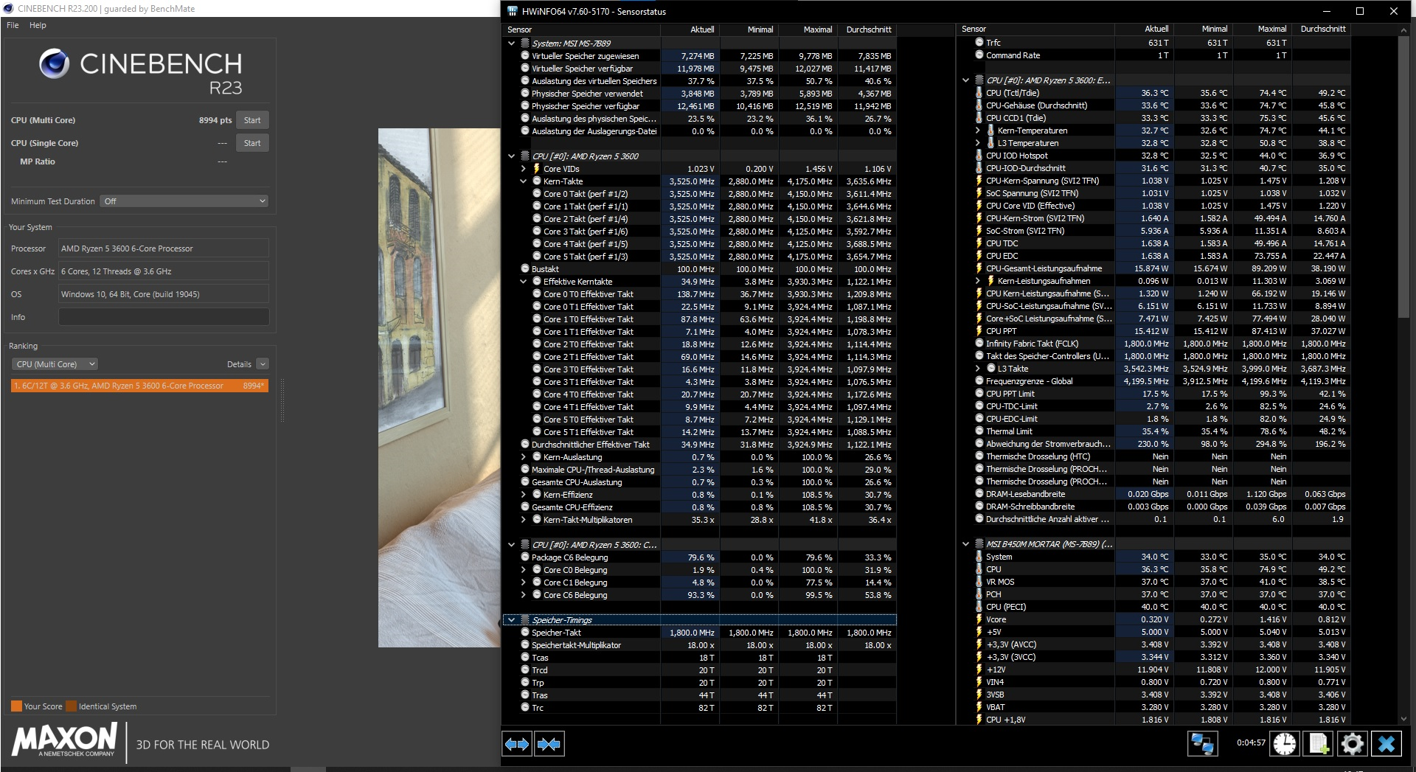This screenshot has width=1416, height=772.
Task: Start logging with the document plus icon
Action: point(1319,744)
